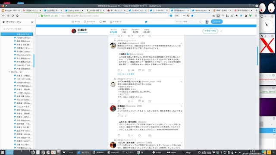
Task: Focus the bookmarks search field
Action: (x=18, y=29)
